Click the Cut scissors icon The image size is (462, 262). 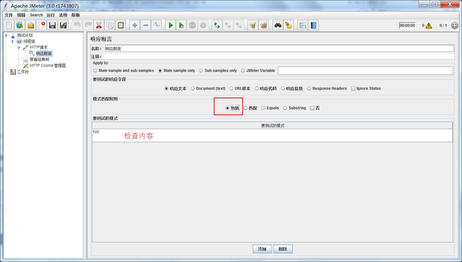(x=99, y=25)
